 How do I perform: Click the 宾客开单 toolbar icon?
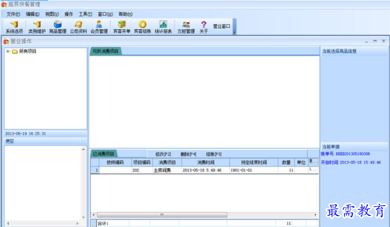[122, 26]
